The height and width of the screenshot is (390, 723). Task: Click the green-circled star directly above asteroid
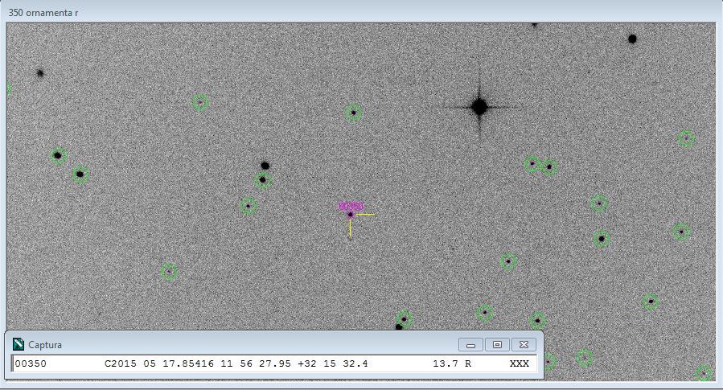[x=353, y=113]
